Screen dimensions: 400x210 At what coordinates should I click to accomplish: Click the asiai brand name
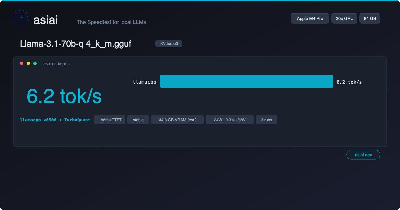[46, 20]
